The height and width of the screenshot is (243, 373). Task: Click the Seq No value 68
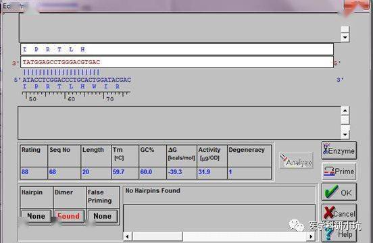coord(53,171)
